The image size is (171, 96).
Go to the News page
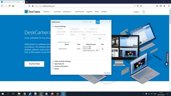(97, 11)
